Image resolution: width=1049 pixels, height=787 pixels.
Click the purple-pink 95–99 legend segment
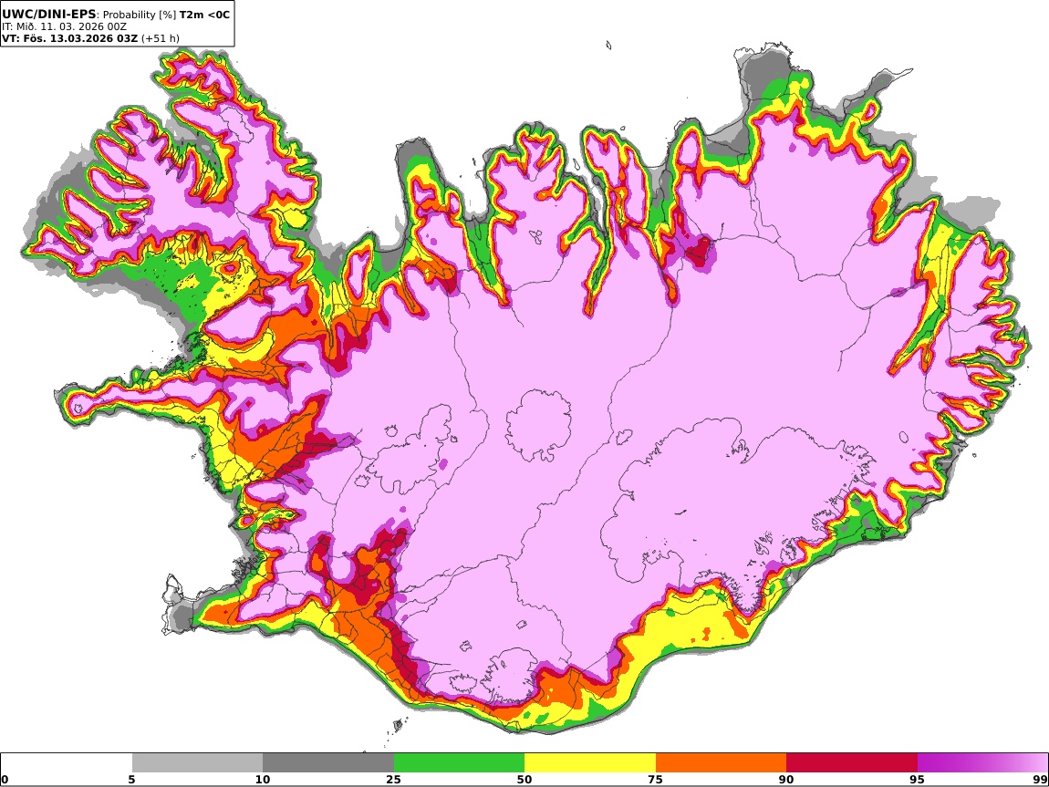click(x=982, y=762)
